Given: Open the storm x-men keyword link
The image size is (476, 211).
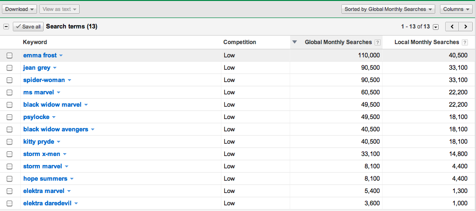Looking at the screenshot, I should [42, 154].
